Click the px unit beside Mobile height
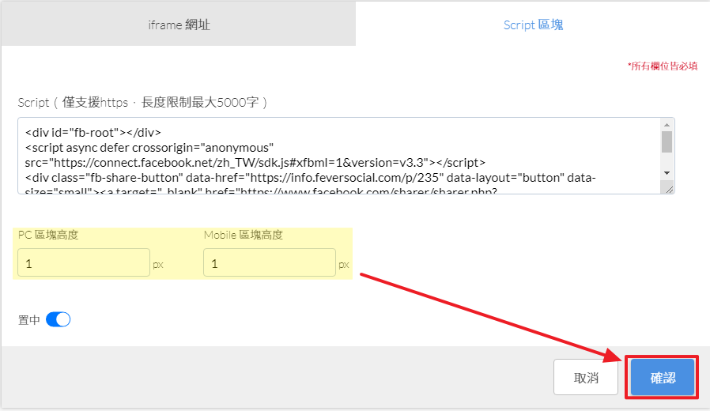This screenshot has height=411, width=710. tap(344, 265)
